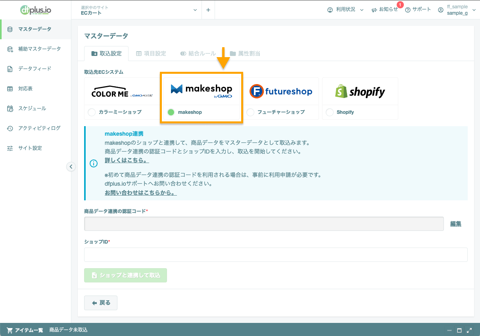Viewport: 480px width, 336px height.
Task: Open the 詳しくはこちら。 link
Action: (127, 161)
